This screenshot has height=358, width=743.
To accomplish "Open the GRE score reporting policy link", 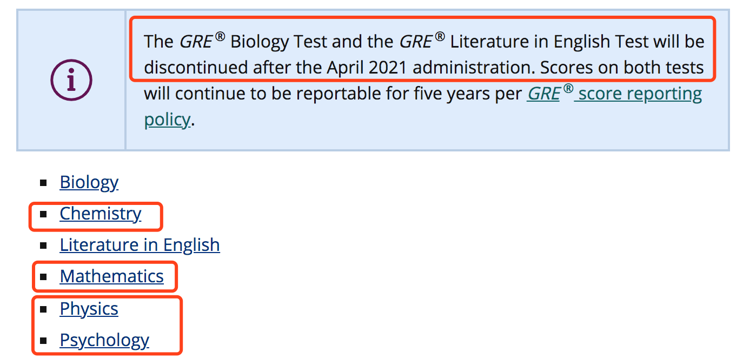I will [614, 94].
